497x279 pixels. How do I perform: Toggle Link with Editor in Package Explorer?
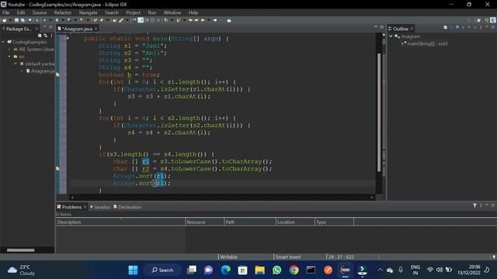(45, 36)
